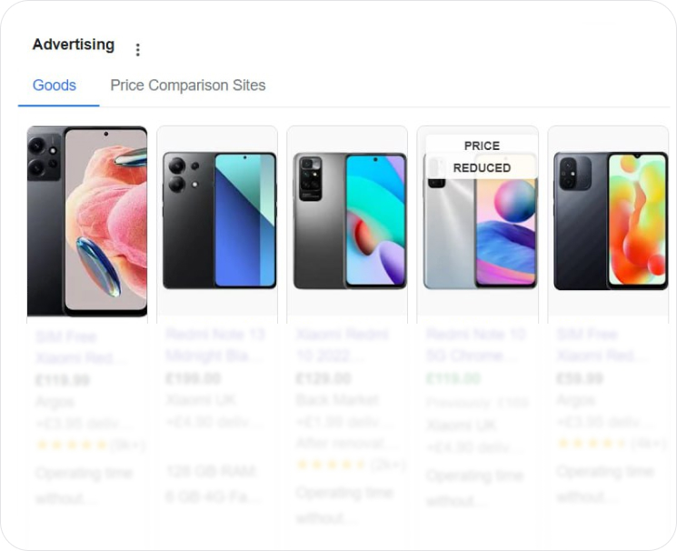Open the Redmi Note 13 Midnight Black image
The height and width of the screenshot is (551, 677).
tap(219, 220)
